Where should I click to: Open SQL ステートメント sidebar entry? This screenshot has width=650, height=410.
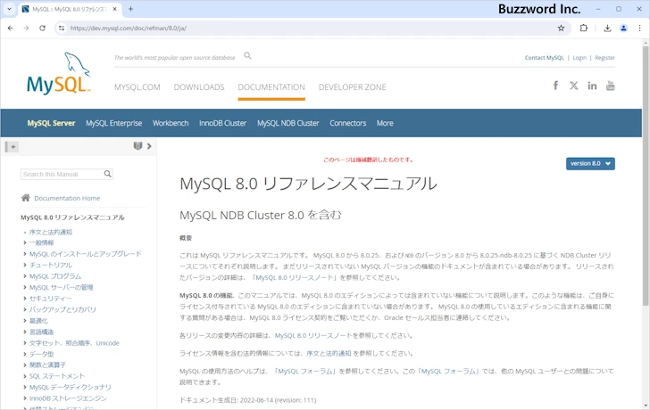click(57, 376)
